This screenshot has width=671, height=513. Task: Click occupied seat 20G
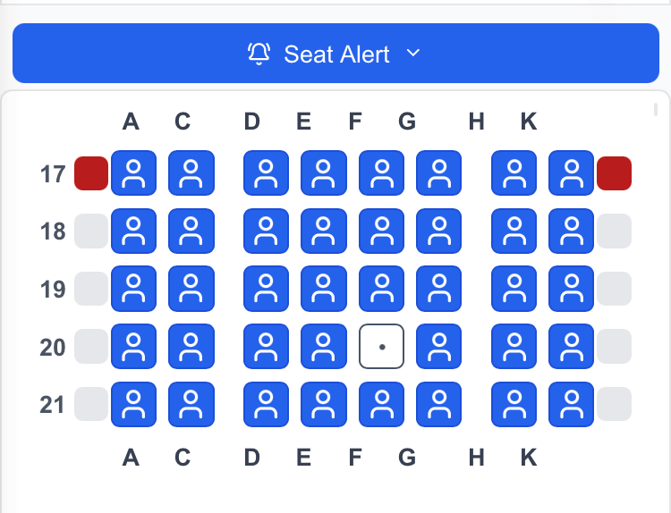(439, 347)
